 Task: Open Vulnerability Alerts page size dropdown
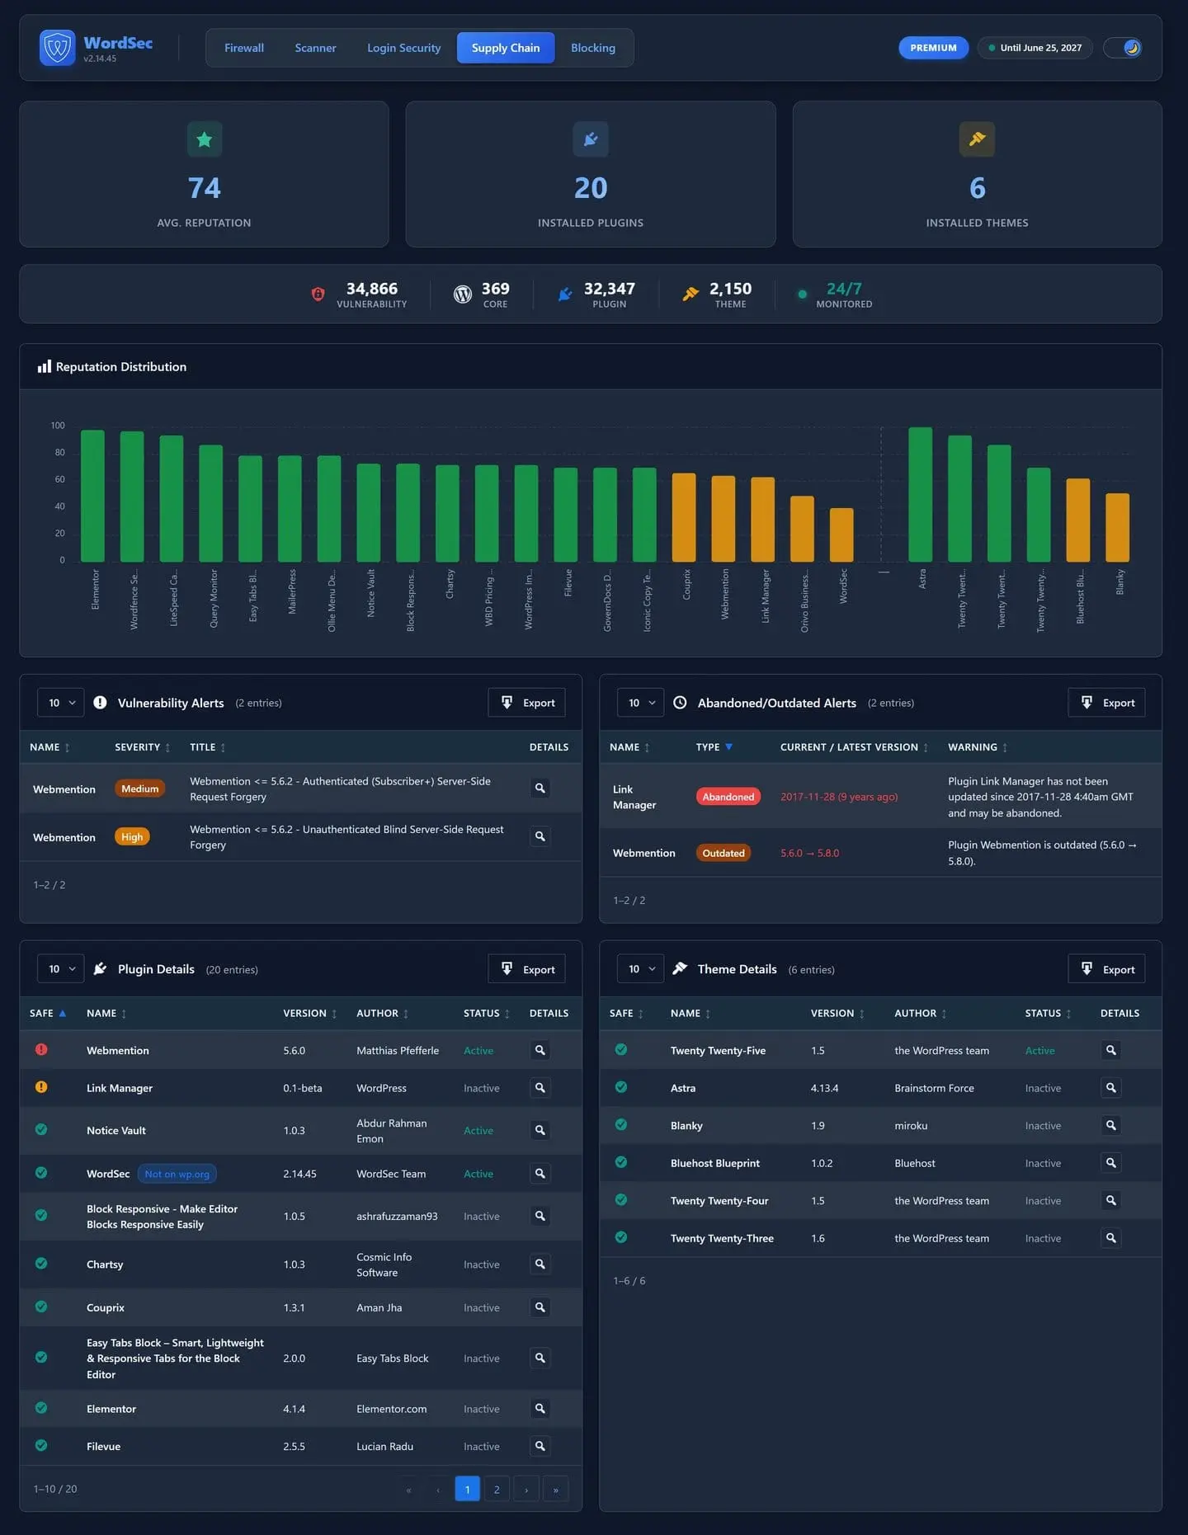(x=61, y=703)
